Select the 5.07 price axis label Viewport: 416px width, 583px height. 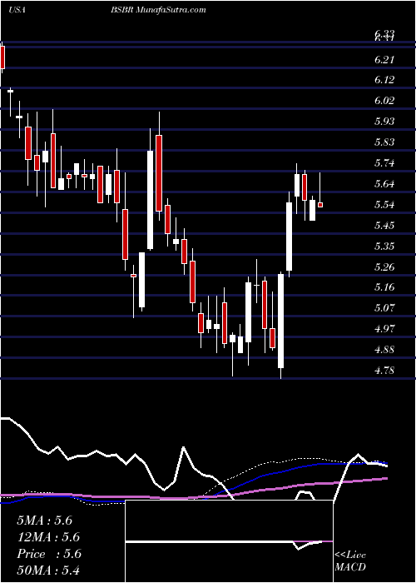[384, 308]
